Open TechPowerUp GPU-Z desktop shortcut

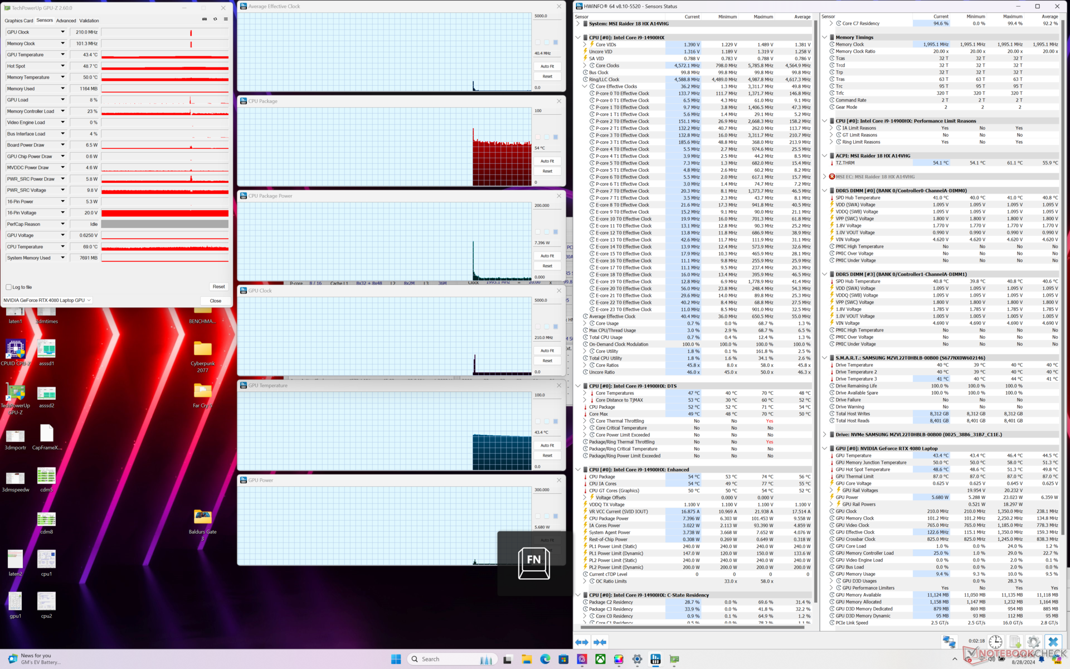pos(16,399)
